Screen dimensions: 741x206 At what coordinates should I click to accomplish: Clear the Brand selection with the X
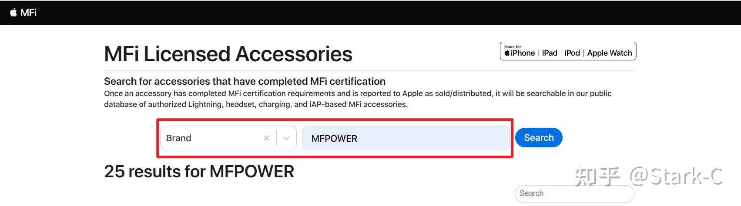coord(266,138)
